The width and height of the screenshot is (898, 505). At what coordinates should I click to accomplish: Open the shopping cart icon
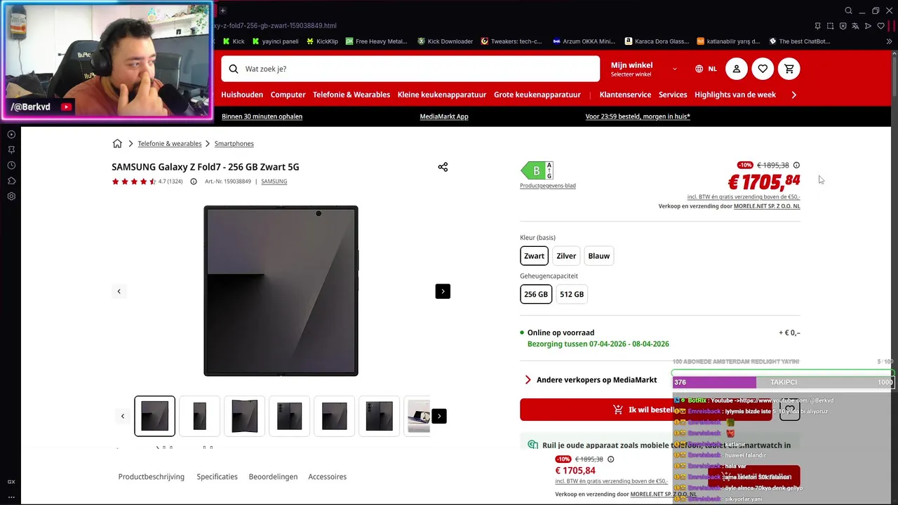tap(789, 69)
